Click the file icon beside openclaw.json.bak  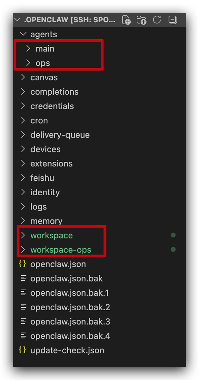click(x=23, y=278)
